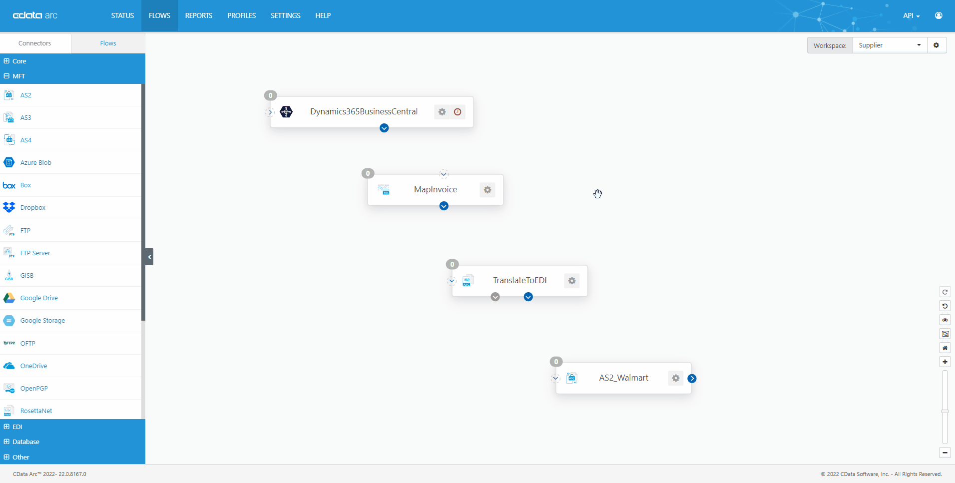Open the REPORTS menu
The width and height of the screenshot is (955, 483).
199,15
